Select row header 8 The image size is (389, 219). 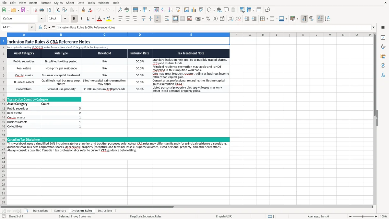(x=4, y=89)
